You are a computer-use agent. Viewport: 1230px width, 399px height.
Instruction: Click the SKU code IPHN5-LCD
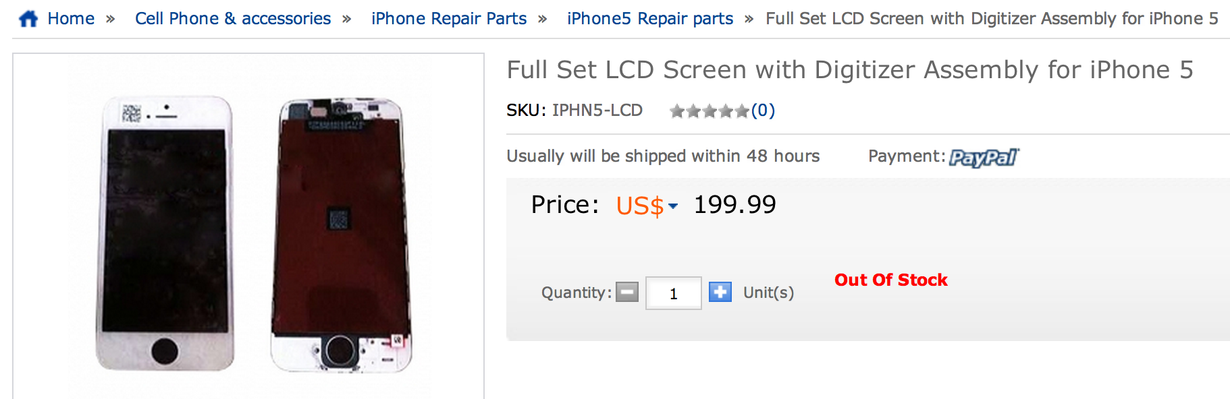pyautogui.click(x=597, y=111)
